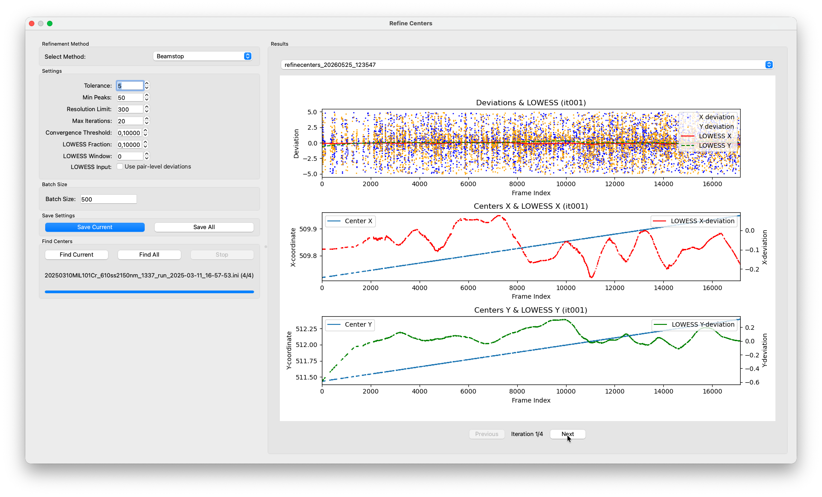Click the Tolerance stepper arrows
Image resolution: width=822 pixels, height=497 pixels.
tap(146, 85)
